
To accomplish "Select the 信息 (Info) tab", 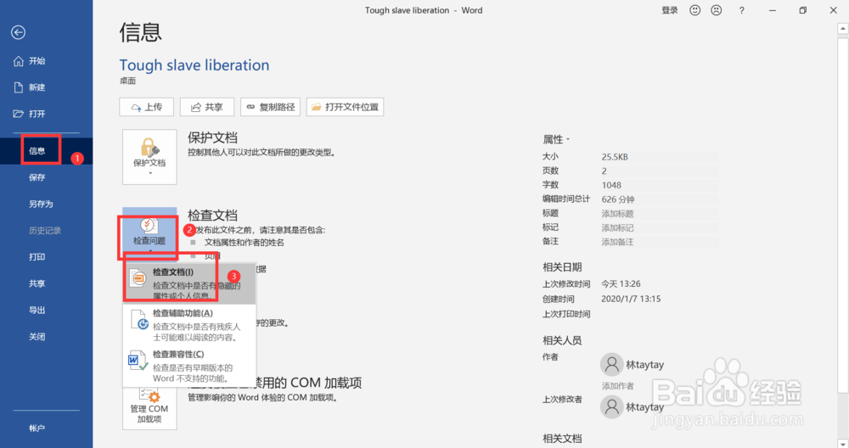I will 47,151.
